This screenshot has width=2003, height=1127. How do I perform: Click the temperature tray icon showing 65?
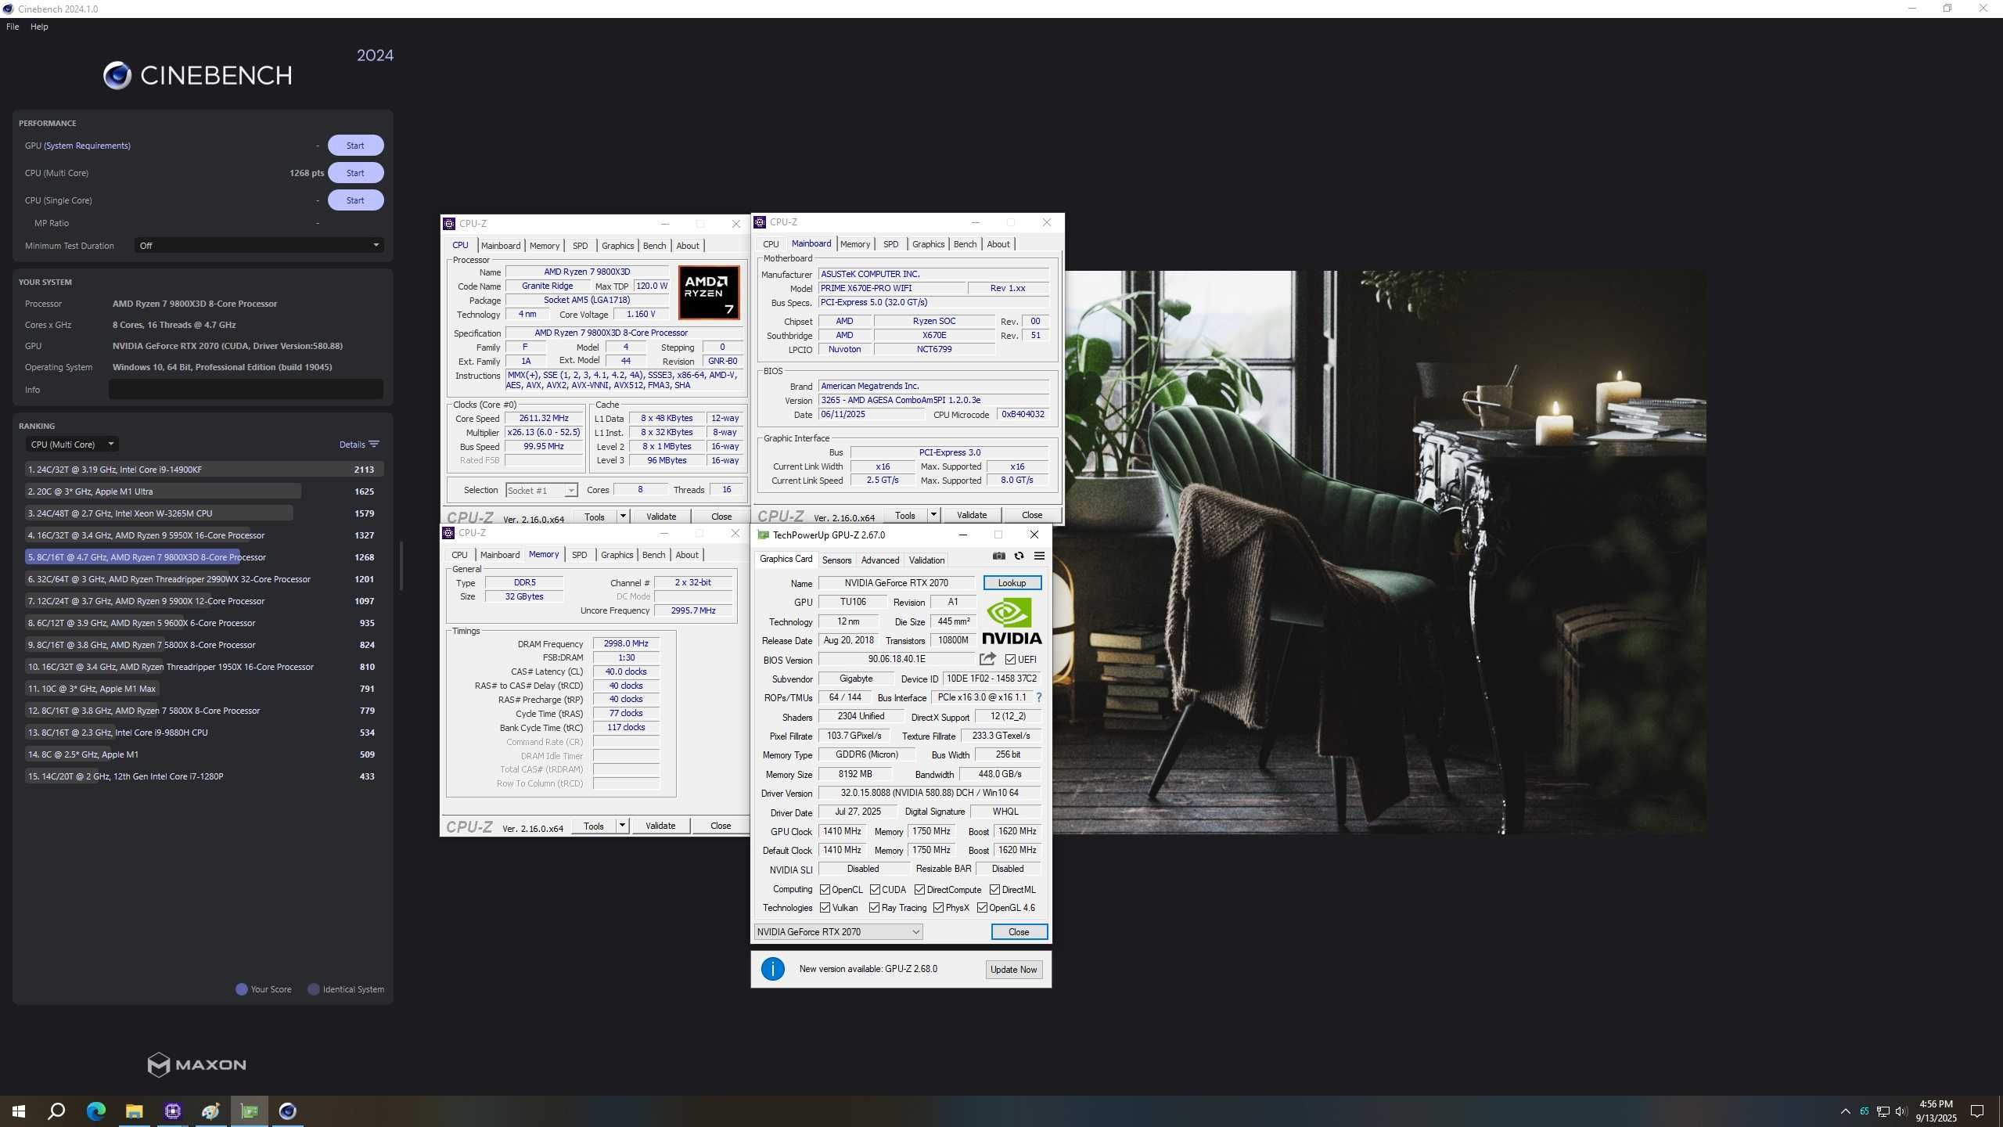(1865, 1111)
